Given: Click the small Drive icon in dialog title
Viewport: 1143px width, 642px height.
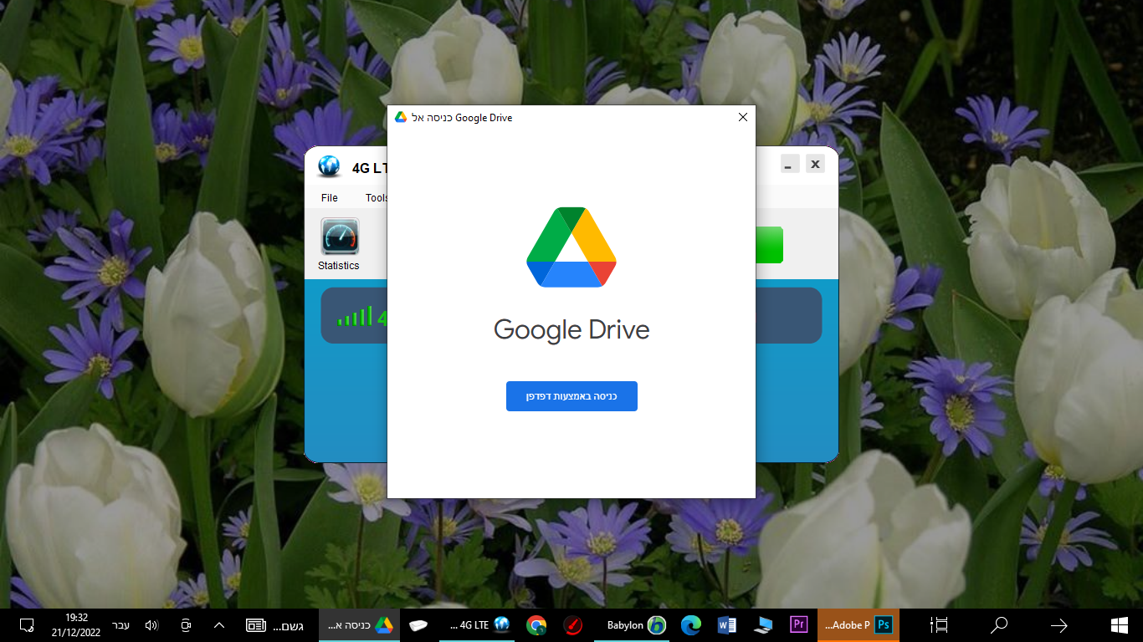Looking at the screenshot, I should pos(401,118).
